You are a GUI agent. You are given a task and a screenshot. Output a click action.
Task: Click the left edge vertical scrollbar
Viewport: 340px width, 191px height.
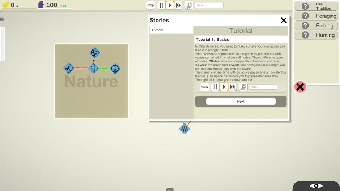[3, 44]
